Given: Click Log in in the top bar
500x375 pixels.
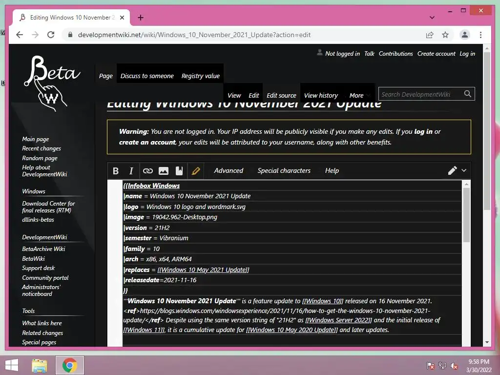Looking at the screenshot, I should [467, 54].
